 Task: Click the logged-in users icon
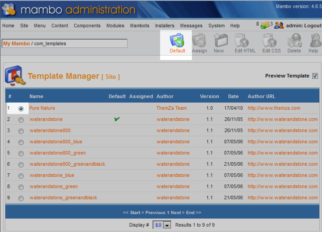click(279, 25)
